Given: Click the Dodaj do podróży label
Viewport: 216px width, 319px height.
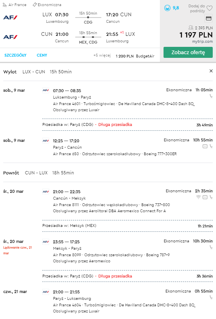Looking at the screenshot, I should coord(196,8).
